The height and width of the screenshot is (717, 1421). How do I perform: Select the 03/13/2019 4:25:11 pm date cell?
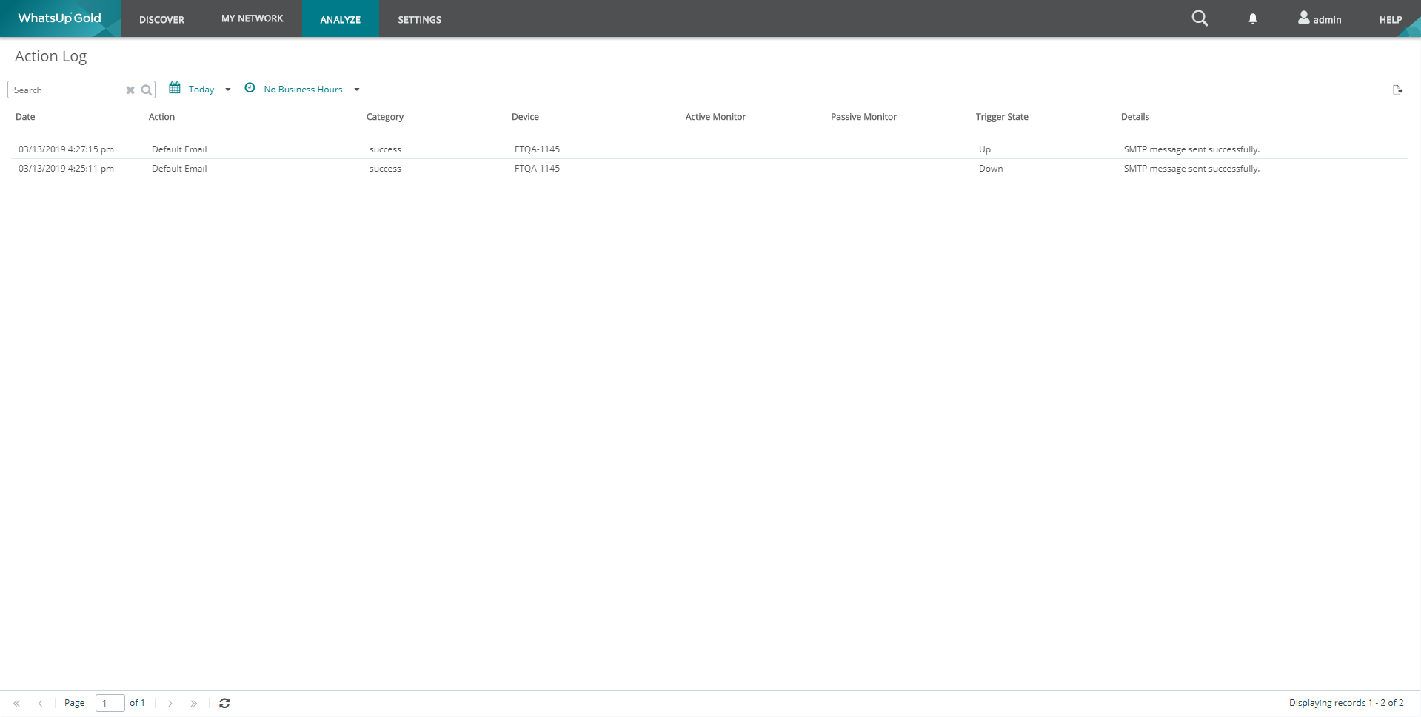coord(66,169)
